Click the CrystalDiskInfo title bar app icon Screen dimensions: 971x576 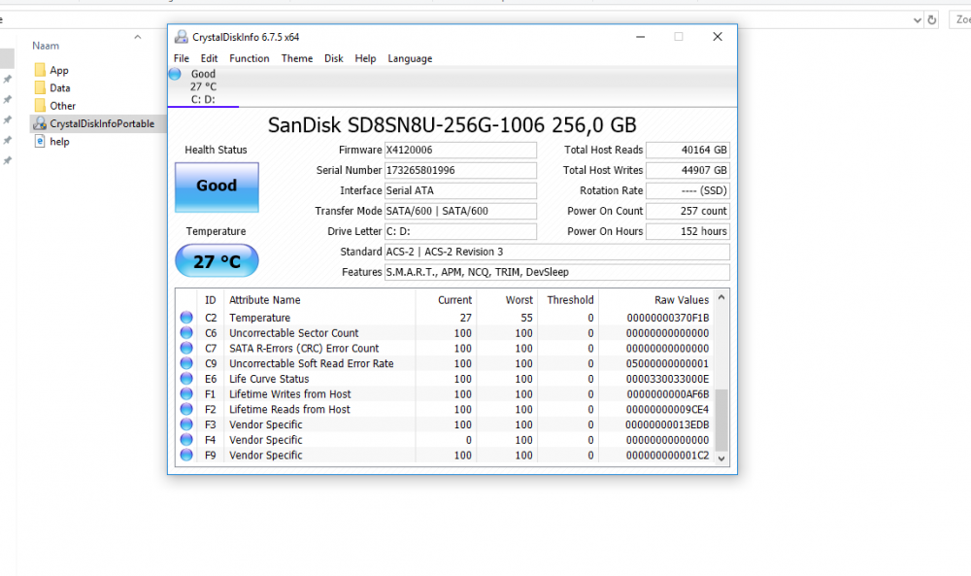[181, 37]
